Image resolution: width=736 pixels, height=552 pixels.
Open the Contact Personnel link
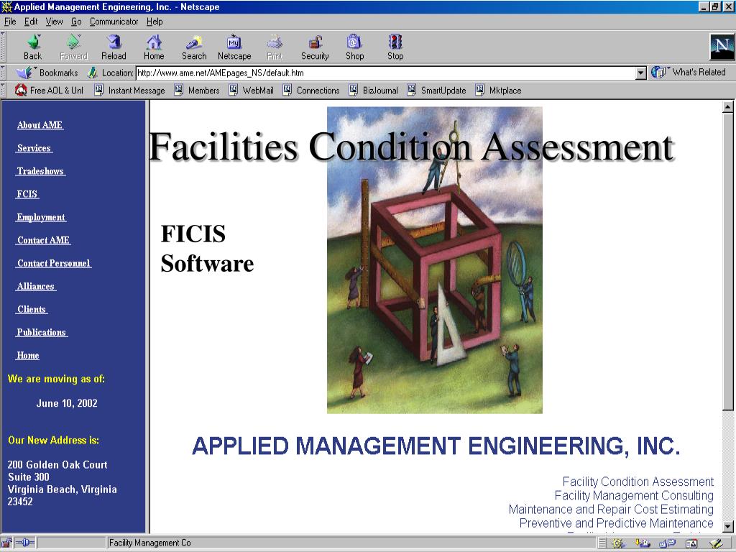coord(54,263)
